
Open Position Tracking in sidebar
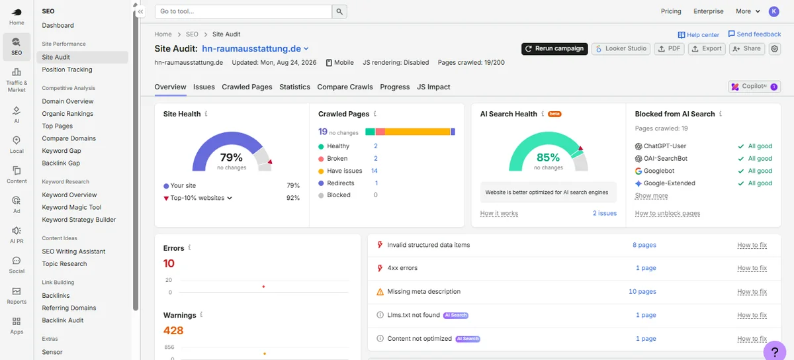point(67,69)
